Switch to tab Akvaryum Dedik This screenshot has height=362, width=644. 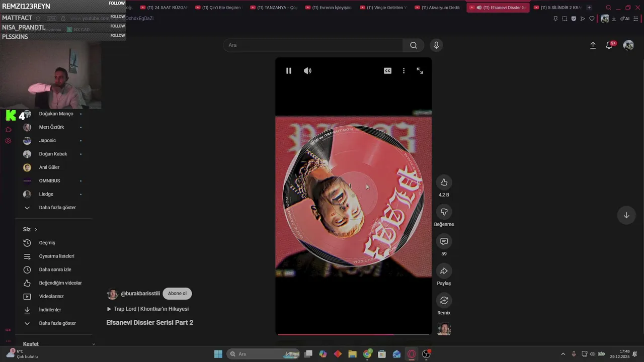tap(438, 8)
